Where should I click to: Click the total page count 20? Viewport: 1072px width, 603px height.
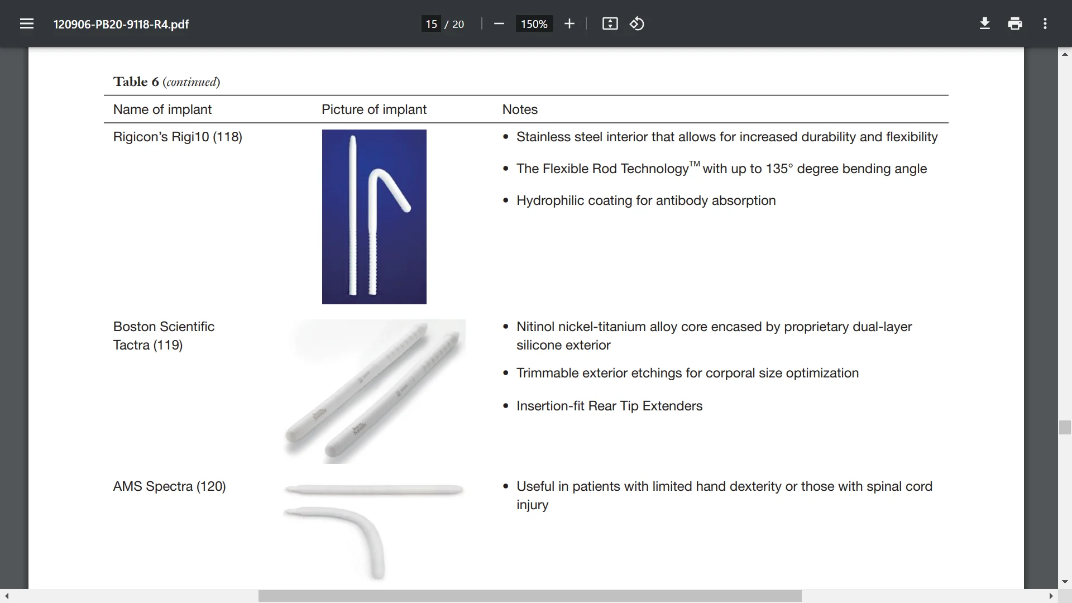[458, 25]
